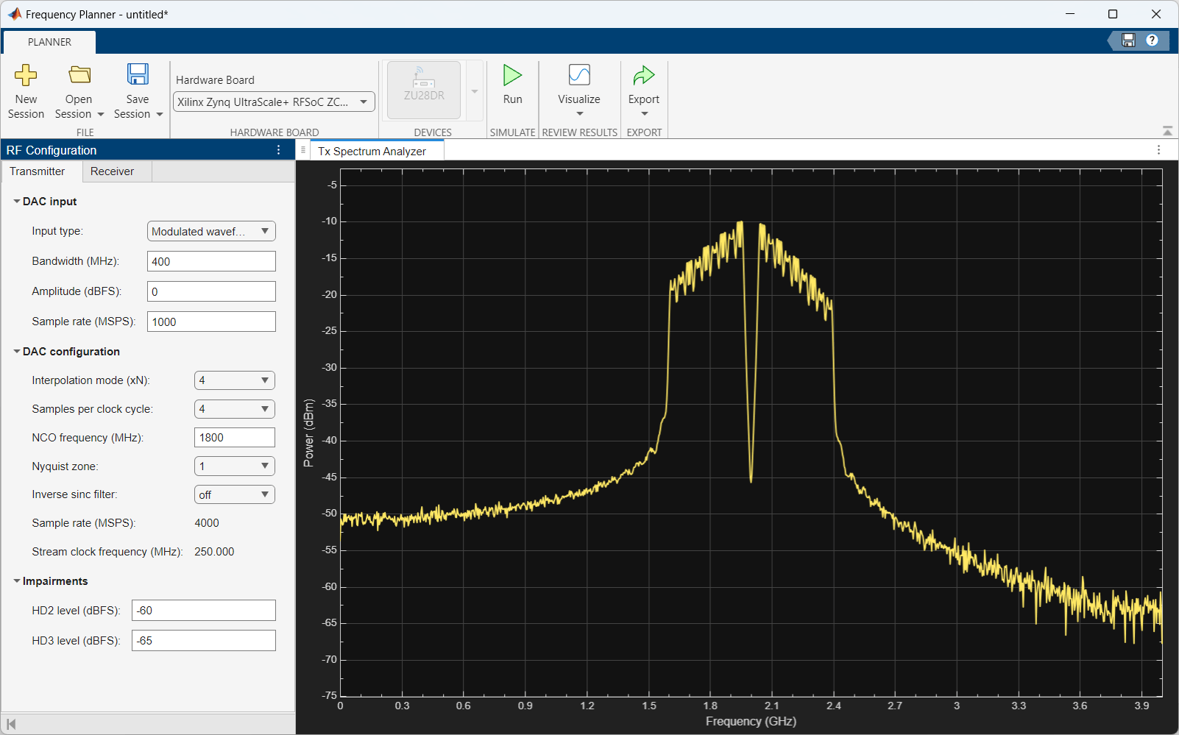This screenshot has width=1179, height=735.
Task: Collapse the DAC configuration section
Action: tap(17, 352)
